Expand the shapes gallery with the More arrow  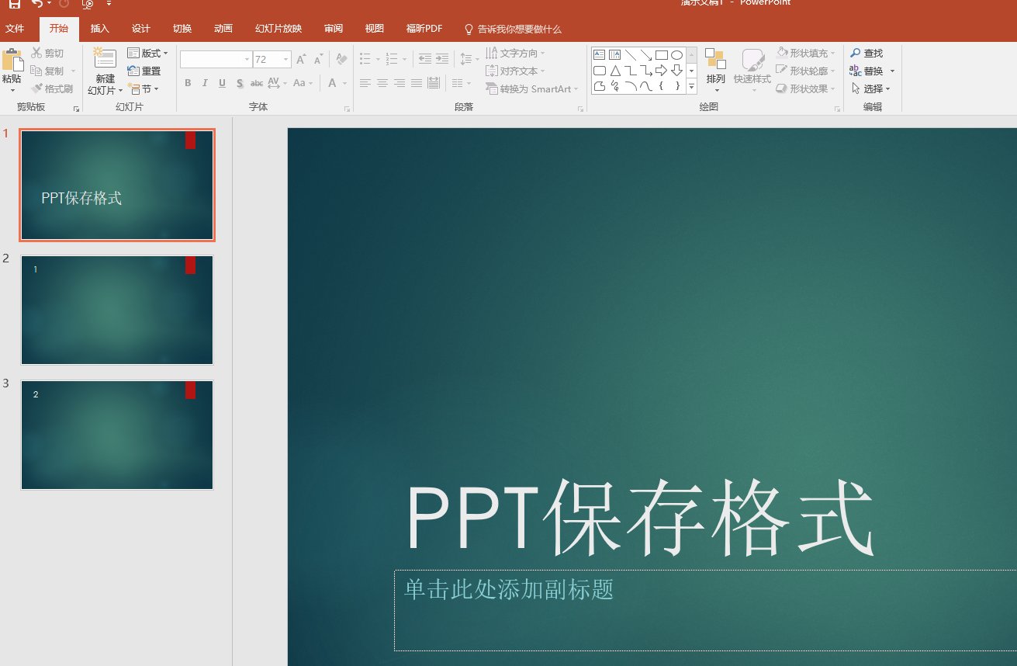(x=690, y=86)
